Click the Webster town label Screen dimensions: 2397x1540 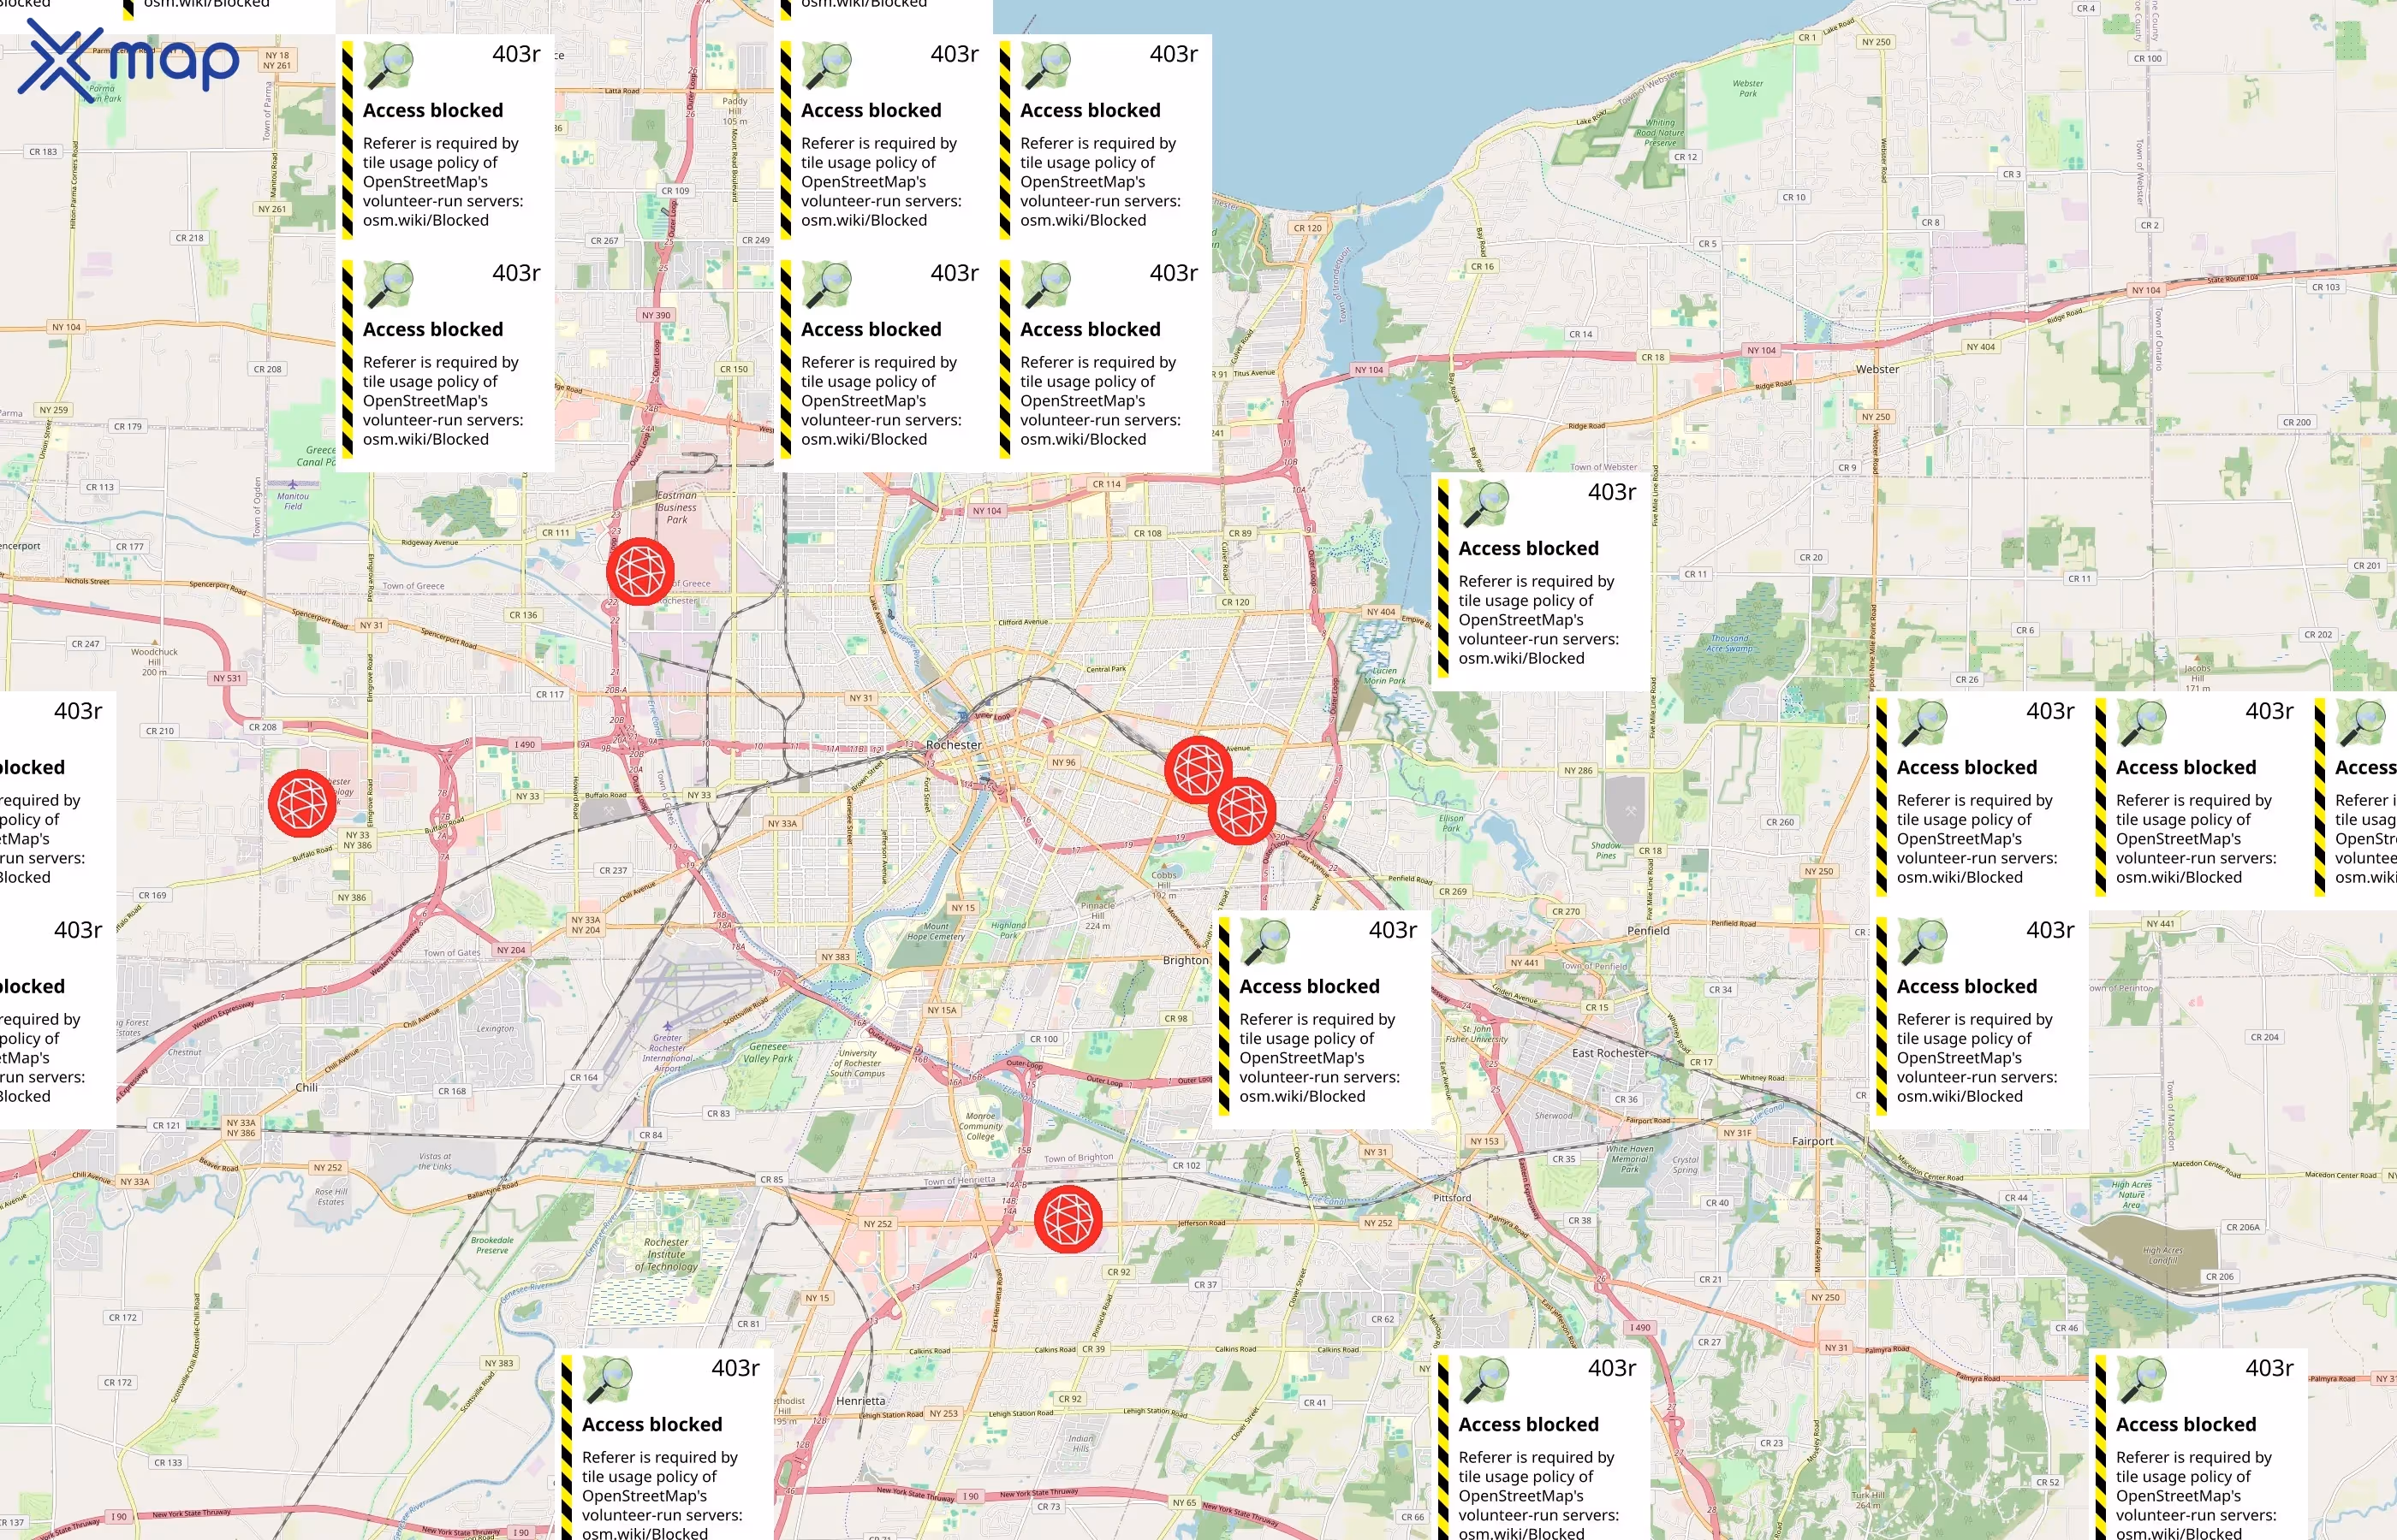click(x=1877, y=369)
